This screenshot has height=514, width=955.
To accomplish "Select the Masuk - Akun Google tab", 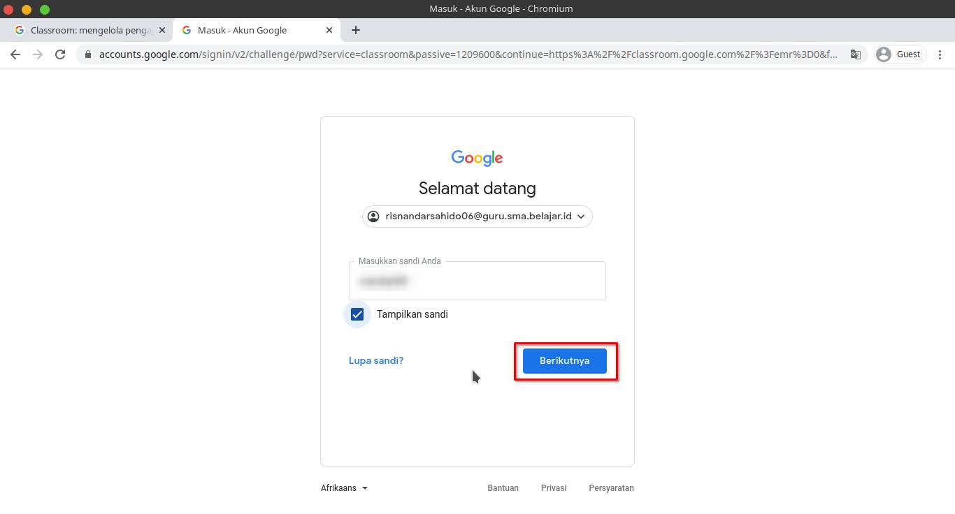I will click(257, 30).
